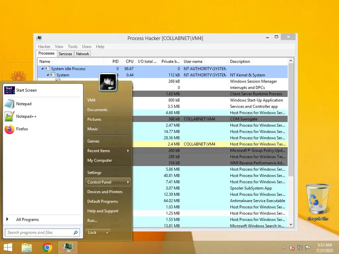Click the search magnifier icon

coord(76,233)
